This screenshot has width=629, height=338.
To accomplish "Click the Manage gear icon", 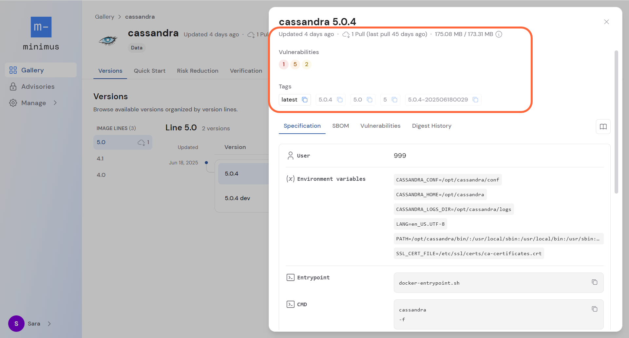I will click(x=13, y=103).
